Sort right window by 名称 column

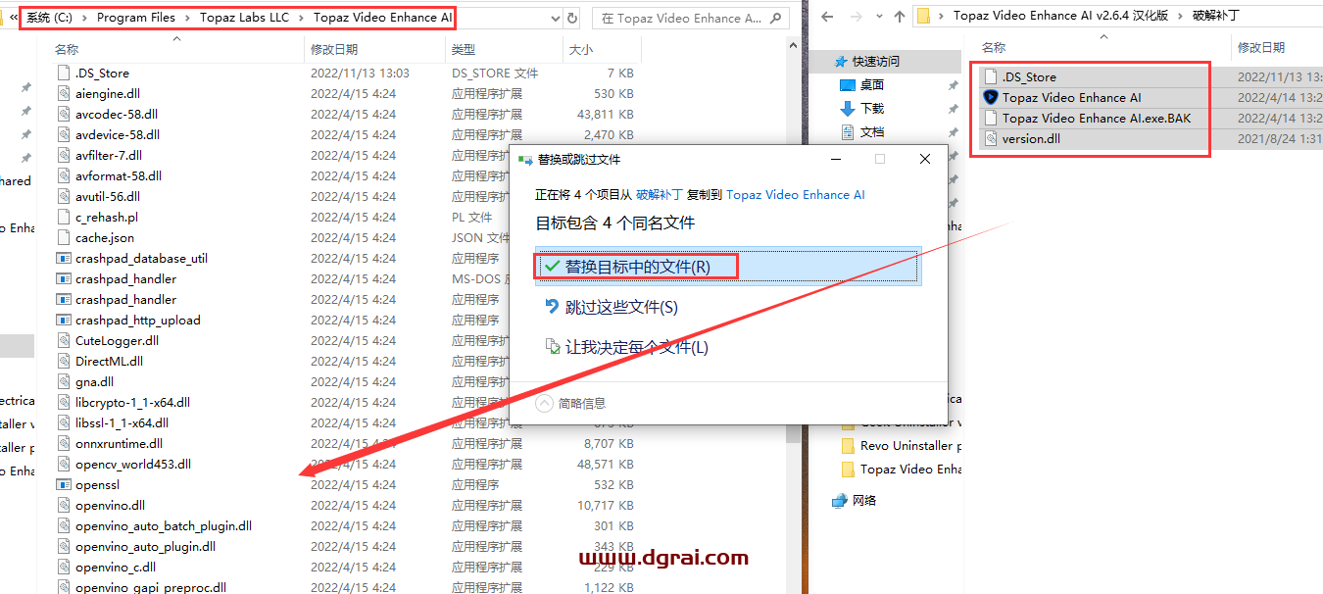pyautogui.click(x=994, y=47)
